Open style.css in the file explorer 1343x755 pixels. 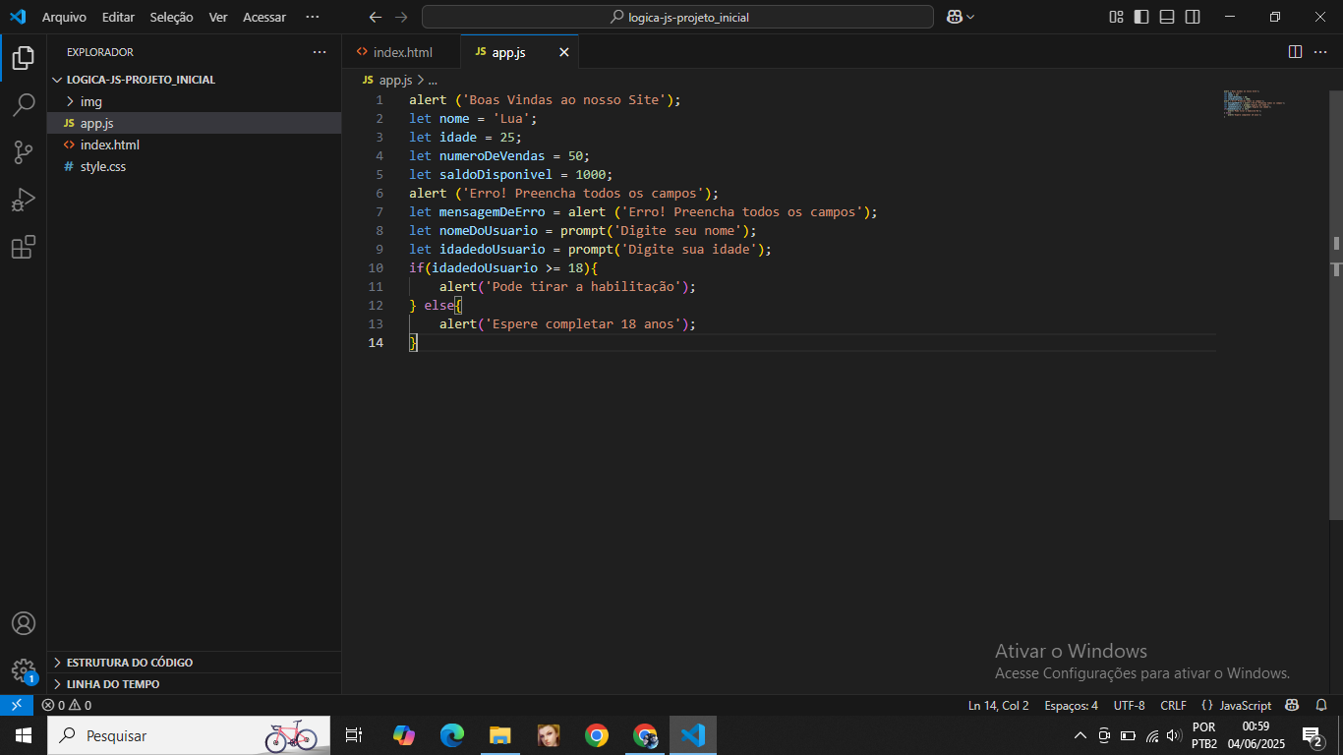point(194,166)
